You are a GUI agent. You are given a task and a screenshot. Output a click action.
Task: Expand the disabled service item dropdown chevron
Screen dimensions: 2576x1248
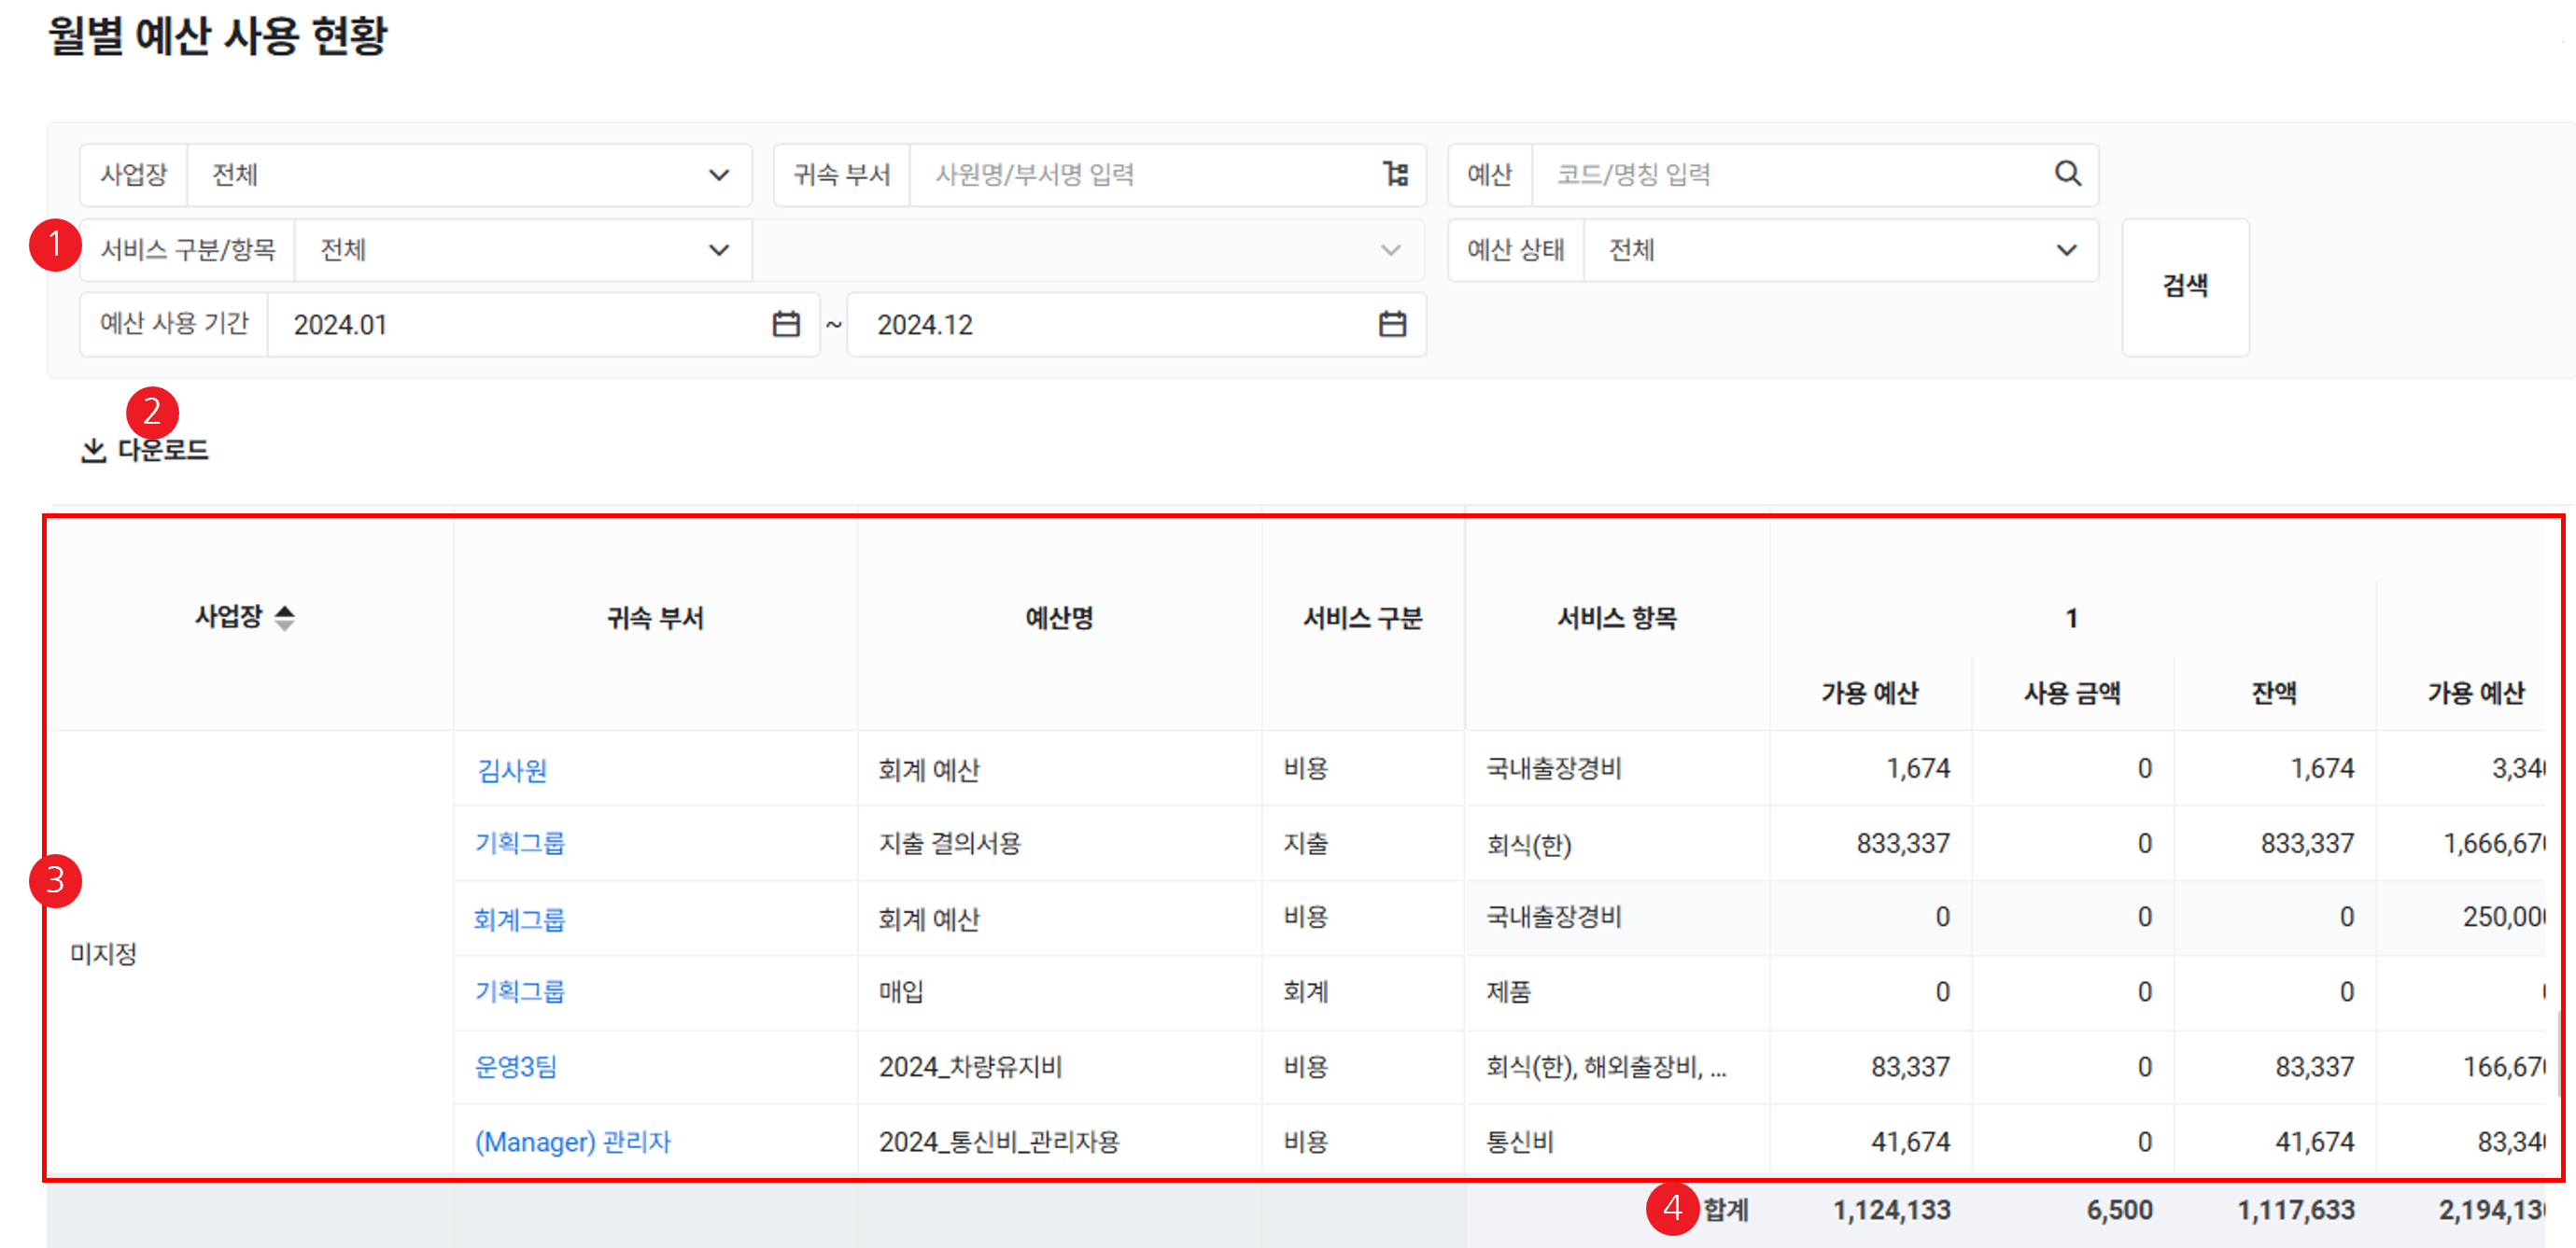tap(1390, 250)
